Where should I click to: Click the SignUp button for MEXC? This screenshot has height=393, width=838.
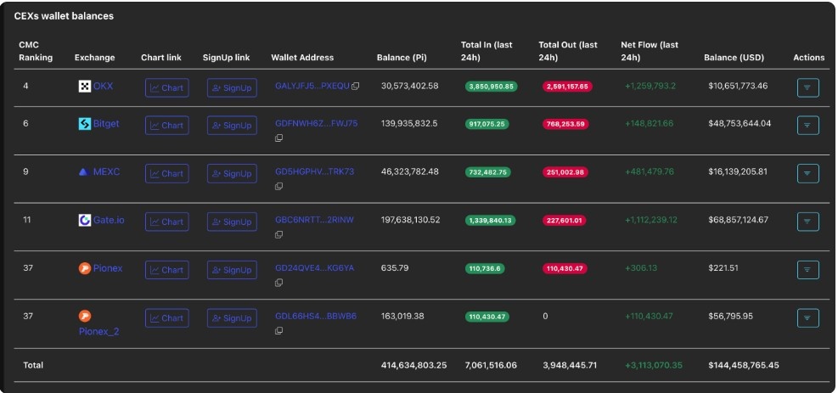click(x=232, y=173)
